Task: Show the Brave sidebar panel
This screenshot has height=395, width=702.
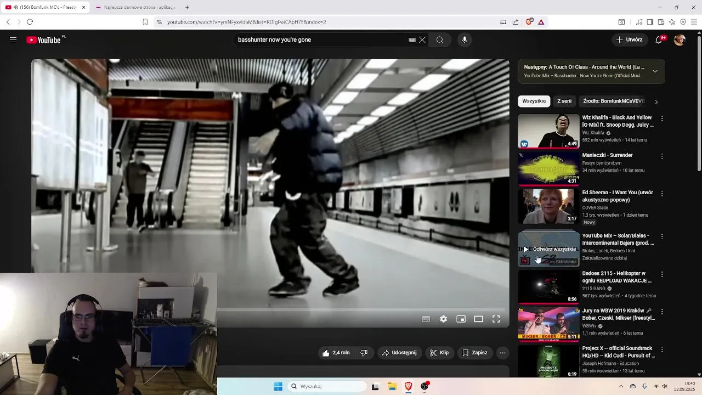Action: [650, 22]
